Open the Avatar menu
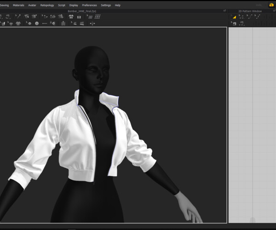 coord(32,5)
